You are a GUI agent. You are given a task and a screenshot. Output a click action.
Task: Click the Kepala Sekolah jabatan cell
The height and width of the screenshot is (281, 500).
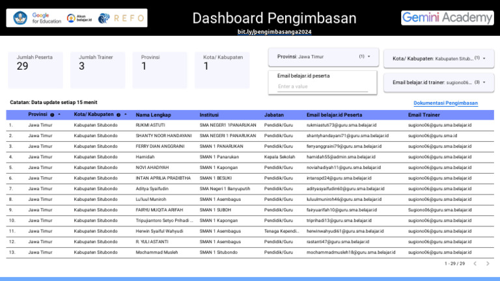coord(279,157)
